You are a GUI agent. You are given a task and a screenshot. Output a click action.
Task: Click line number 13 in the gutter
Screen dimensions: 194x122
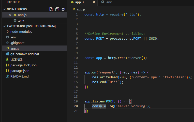pos(76,72)
